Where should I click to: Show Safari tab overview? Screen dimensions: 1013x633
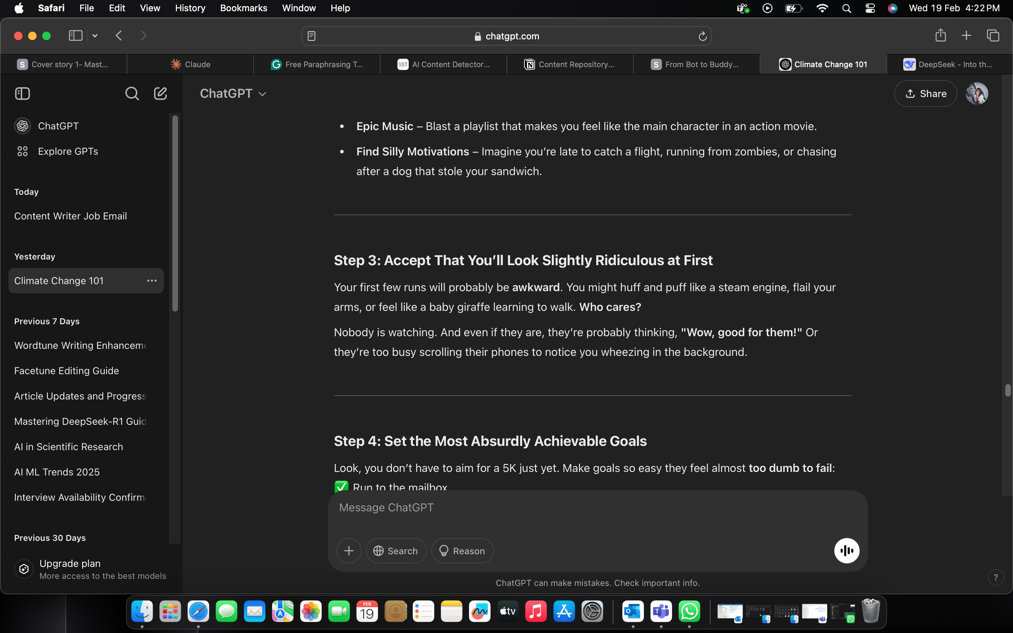tap(993, 36)
